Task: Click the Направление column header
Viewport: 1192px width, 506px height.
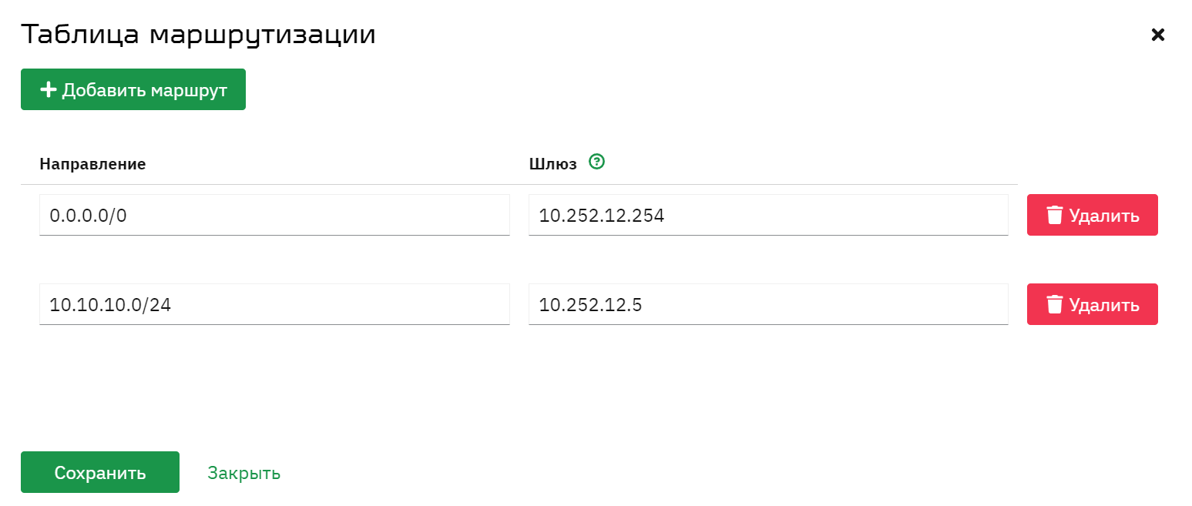Action: 92,164
